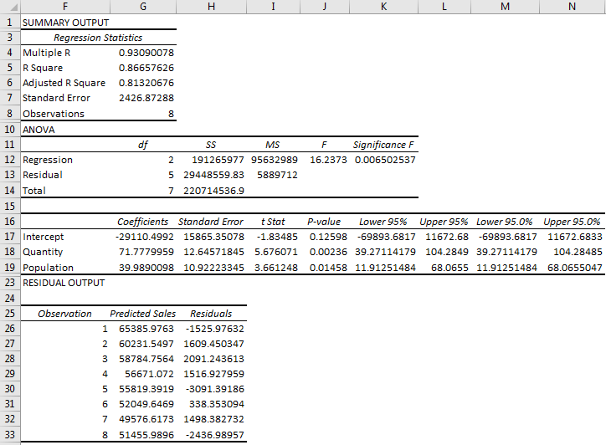
Task: Click the MS column heading
Action: click(273, 145)
